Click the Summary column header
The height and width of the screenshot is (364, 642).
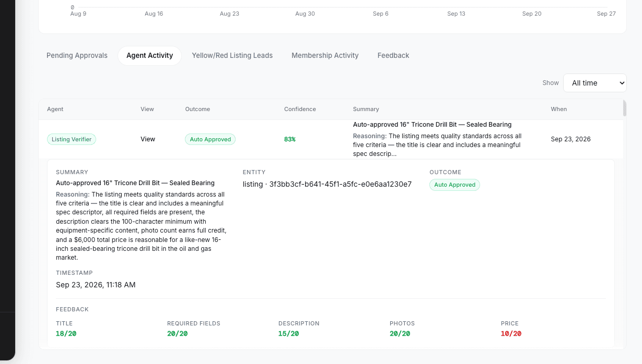point(366,109)
